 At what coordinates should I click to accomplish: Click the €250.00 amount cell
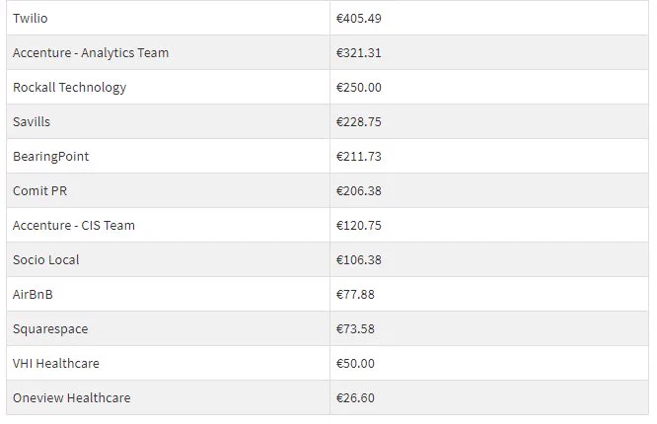[x=489, y=87]
